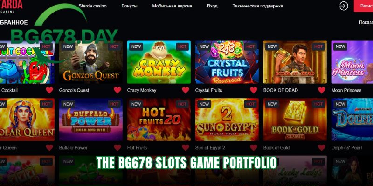Click heart icon beside Hot Fruits
Image resolution: width=373 pixels, height=186 pixels.
[x=186, y=147]
